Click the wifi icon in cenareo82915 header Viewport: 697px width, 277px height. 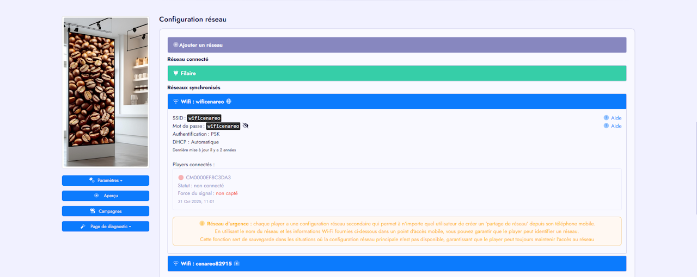175,264
